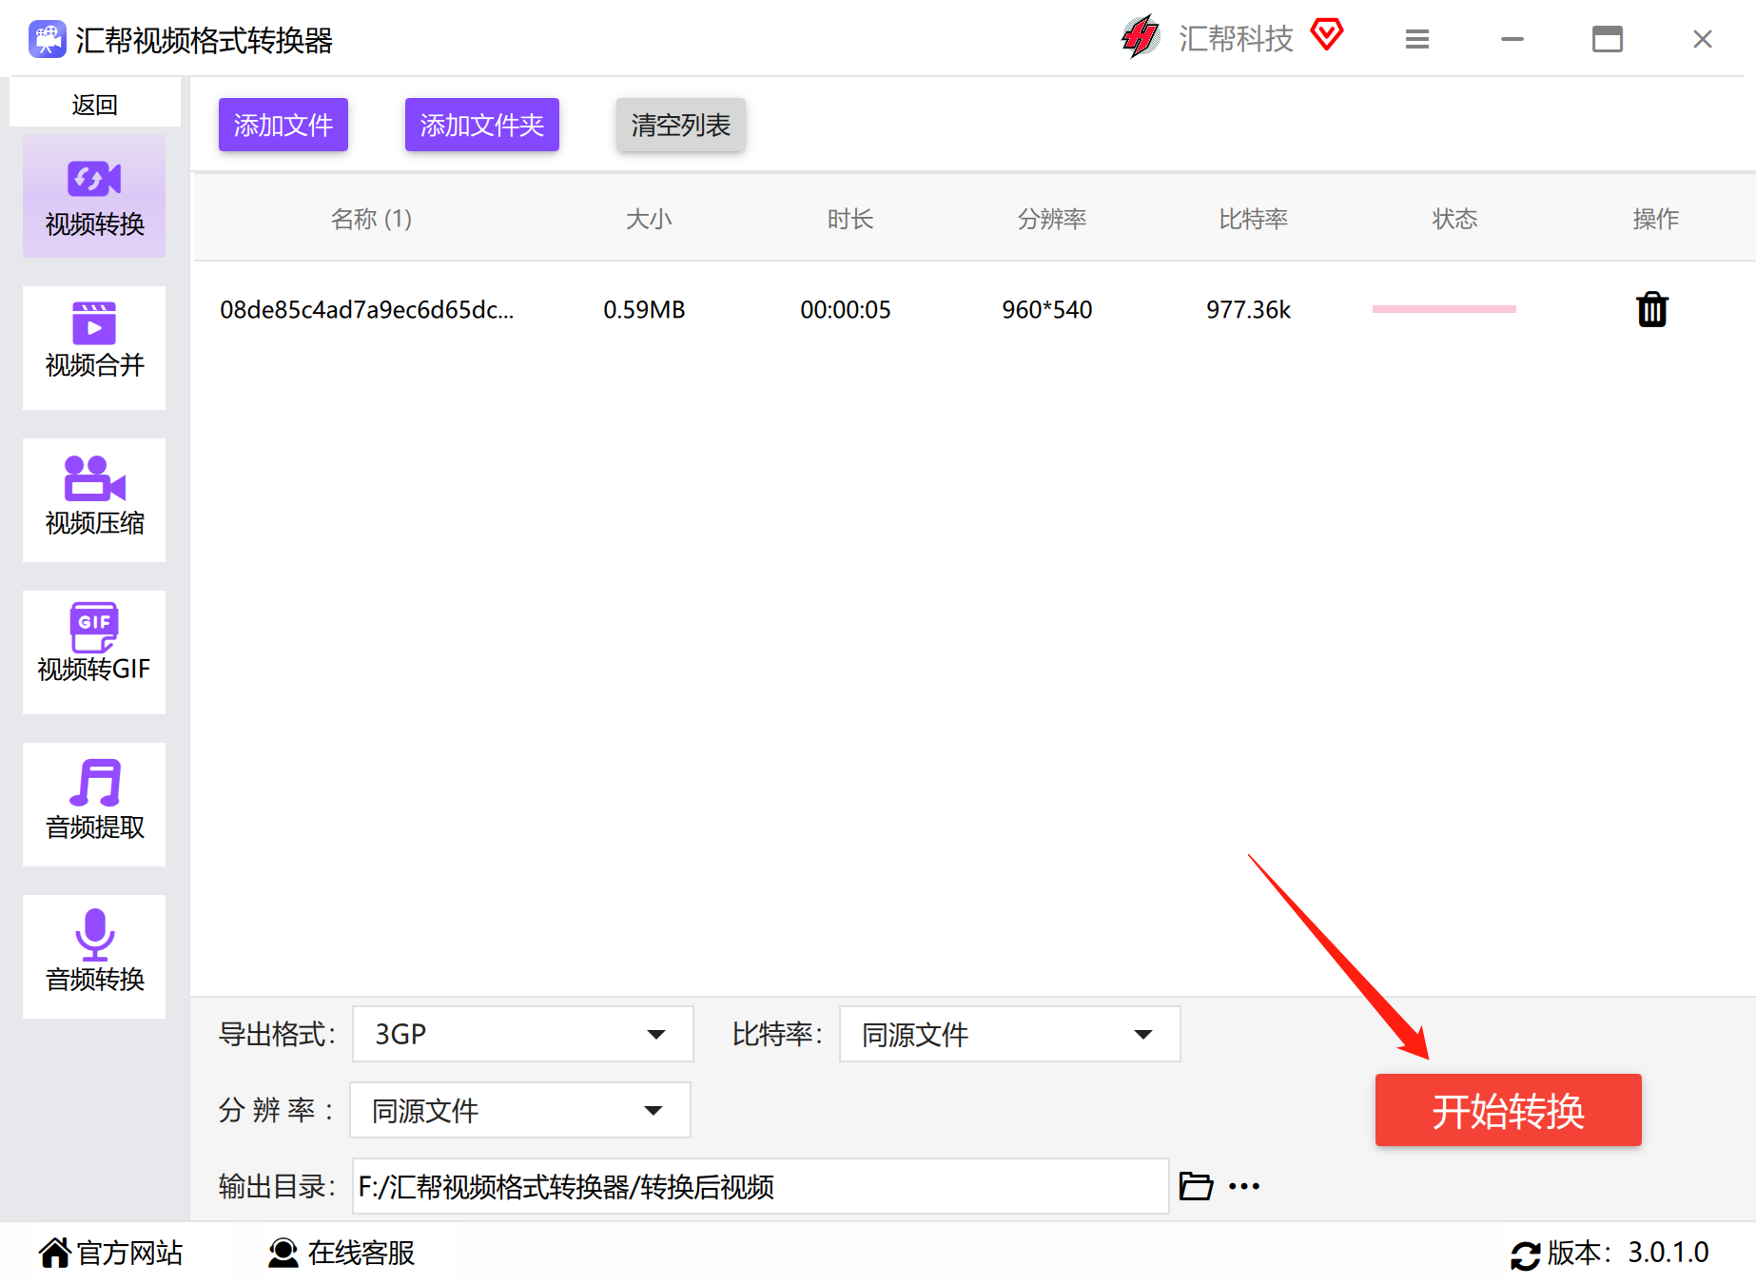Viewport: 1756px width, 1284px height.
Task: Open the 音频提取 audio extract module
Action: [94, 805]
